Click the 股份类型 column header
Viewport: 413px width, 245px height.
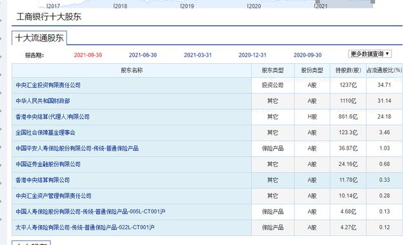[x=312, y=70]
